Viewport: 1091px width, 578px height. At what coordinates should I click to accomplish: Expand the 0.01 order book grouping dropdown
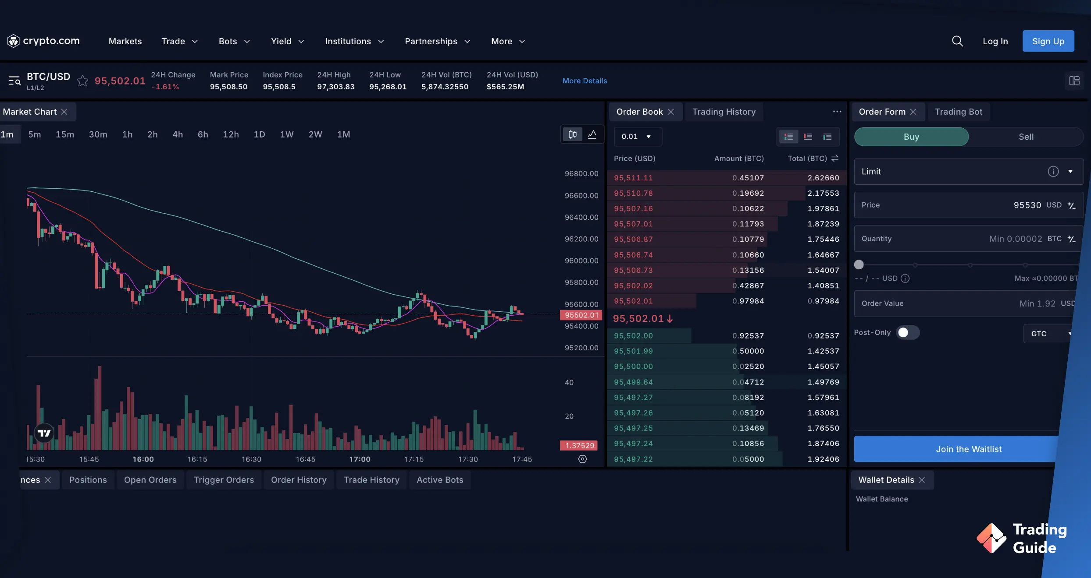click(636, 136)
